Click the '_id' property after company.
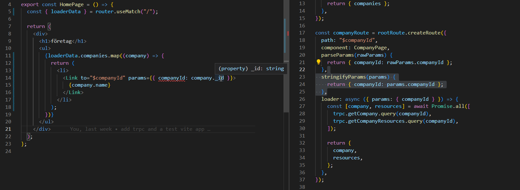The height and width of the screenshot is (190, 520). point(219,78)
